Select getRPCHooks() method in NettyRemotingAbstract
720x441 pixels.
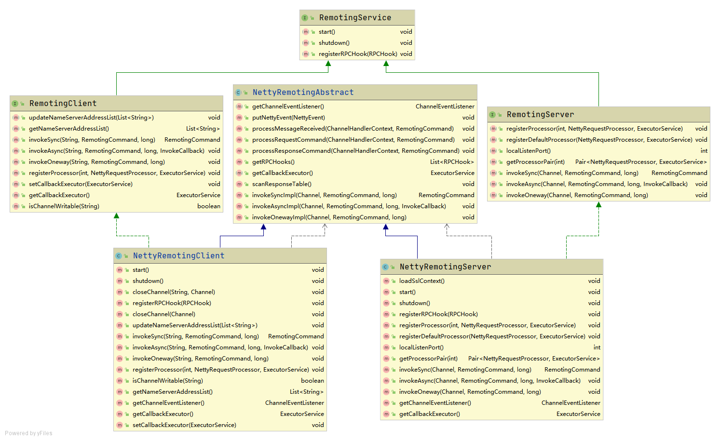click(x=273, y=162)
